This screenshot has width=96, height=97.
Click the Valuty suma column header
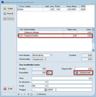click(70, 29)
